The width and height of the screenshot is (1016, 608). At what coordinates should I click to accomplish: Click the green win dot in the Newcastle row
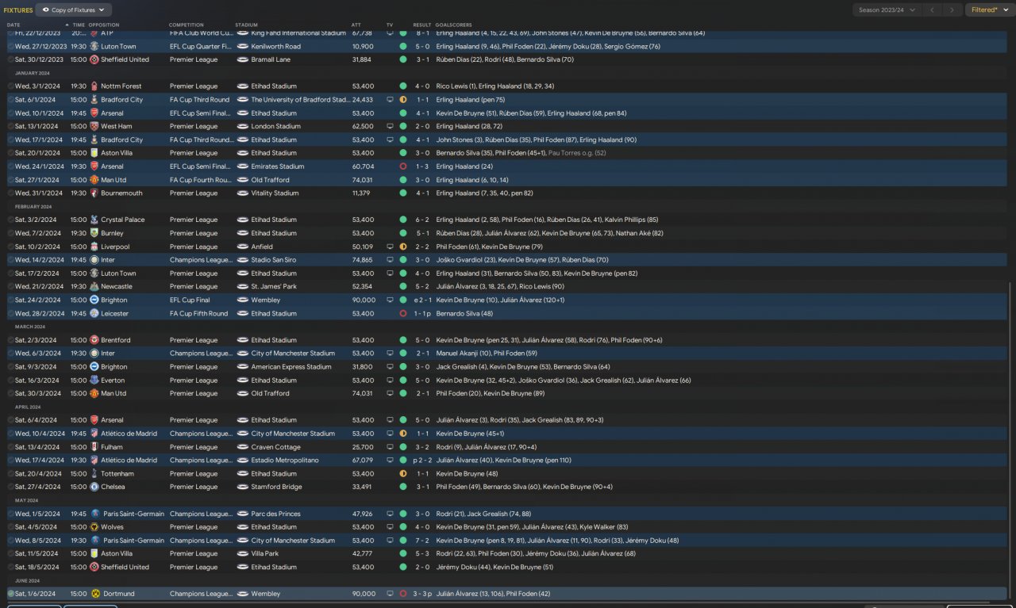click(403, 287)
